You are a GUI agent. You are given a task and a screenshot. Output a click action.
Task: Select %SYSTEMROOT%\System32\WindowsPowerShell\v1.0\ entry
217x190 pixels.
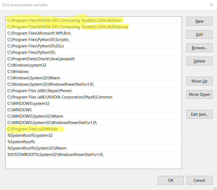click(x=93, y=155)
